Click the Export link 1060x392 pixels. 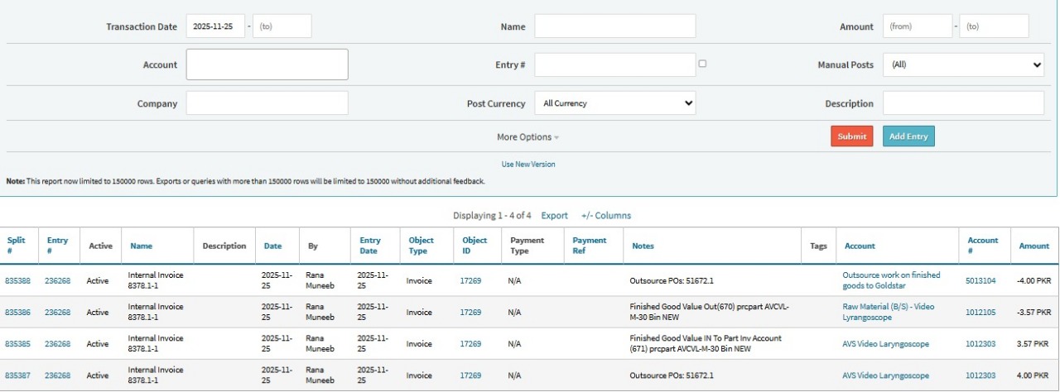(554, 216)
